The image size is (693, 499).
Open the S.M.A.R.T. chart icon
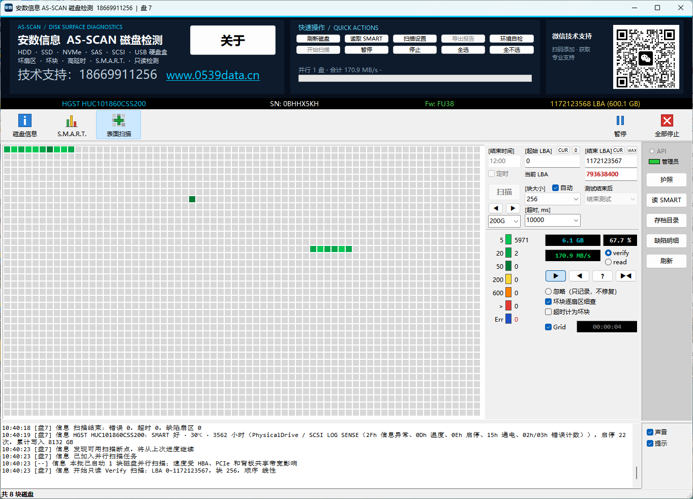(72, 125)
